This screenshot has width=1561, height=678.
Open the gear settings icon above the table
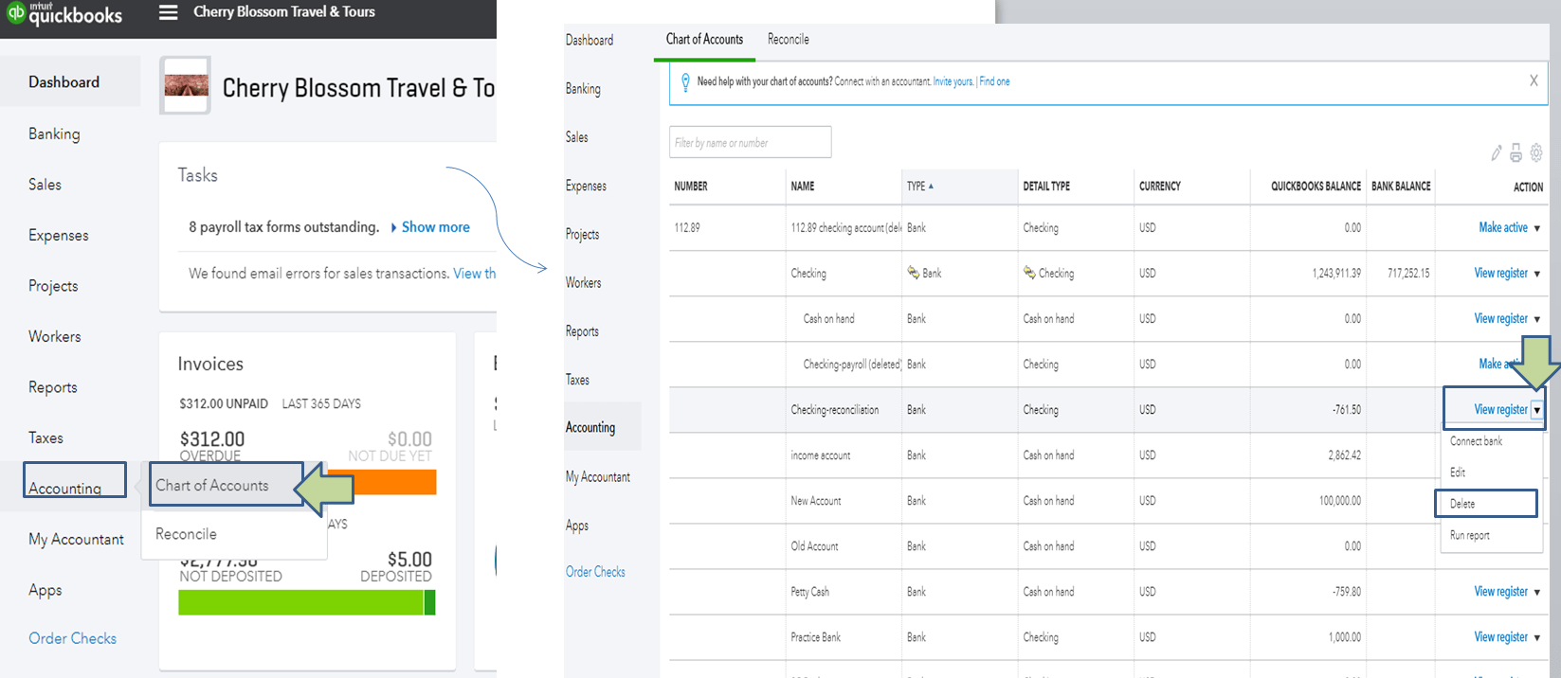(1536, 152)
